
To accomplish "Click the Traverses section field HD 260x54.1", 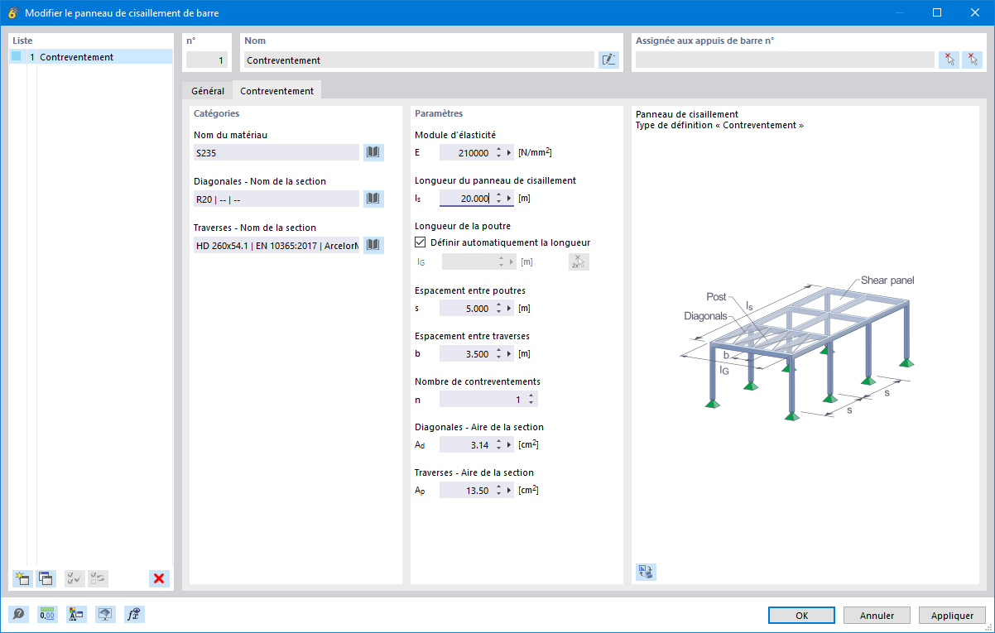I will 276,245.
